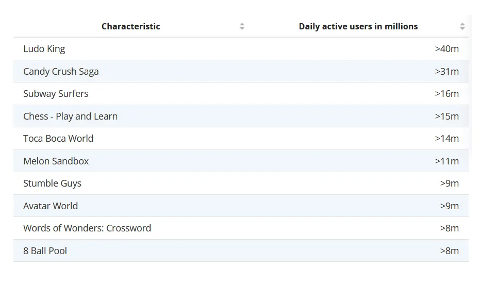Select the Toca Boca World row

tap(58, 139)
